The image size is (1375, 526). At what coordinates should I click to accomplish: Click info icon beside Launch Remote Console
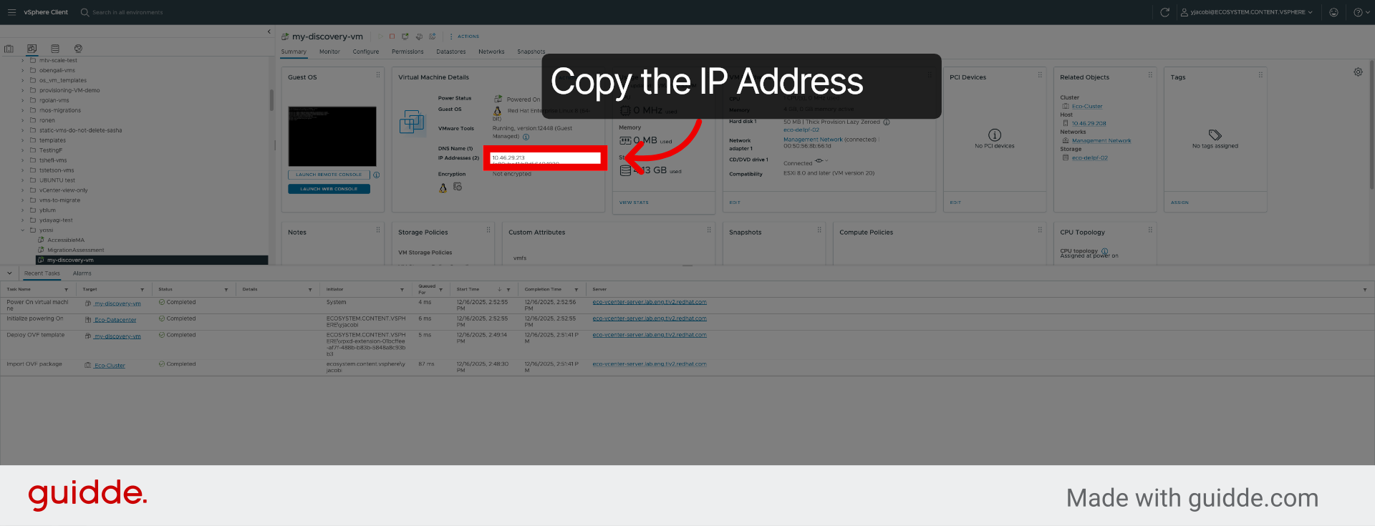377,175
